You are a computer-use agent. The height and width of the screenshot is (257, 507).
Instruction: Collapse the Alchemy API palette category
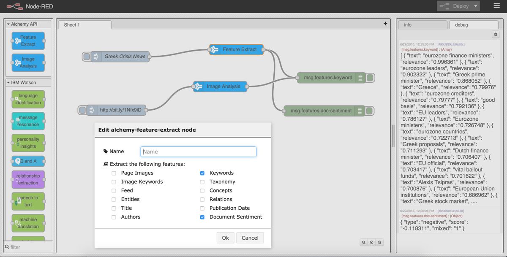(x=28, y=24)
